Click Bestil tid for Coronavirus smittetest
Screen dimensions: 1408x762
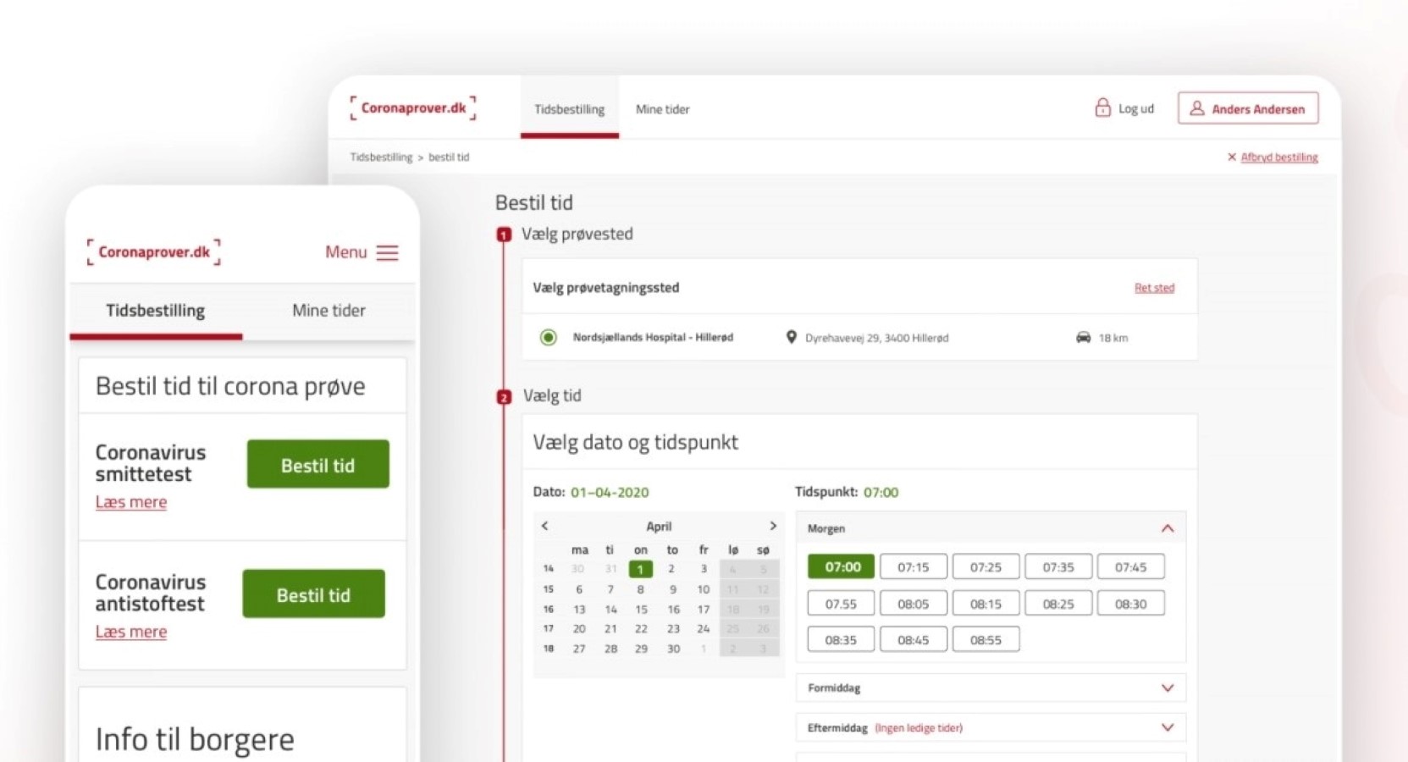pos(317,465)
